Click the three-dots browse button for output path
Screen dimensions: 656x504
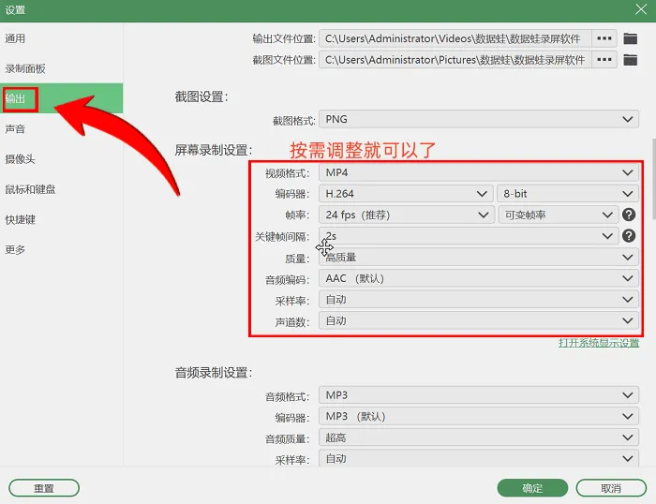604,38
